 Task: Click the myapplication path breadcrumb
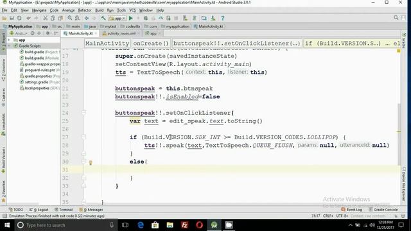[x=175, y=26]
